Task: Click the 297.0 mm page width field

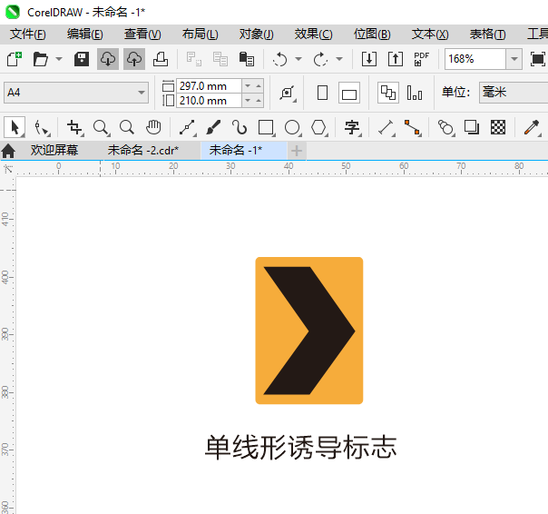Action: (x=209, y=85)
